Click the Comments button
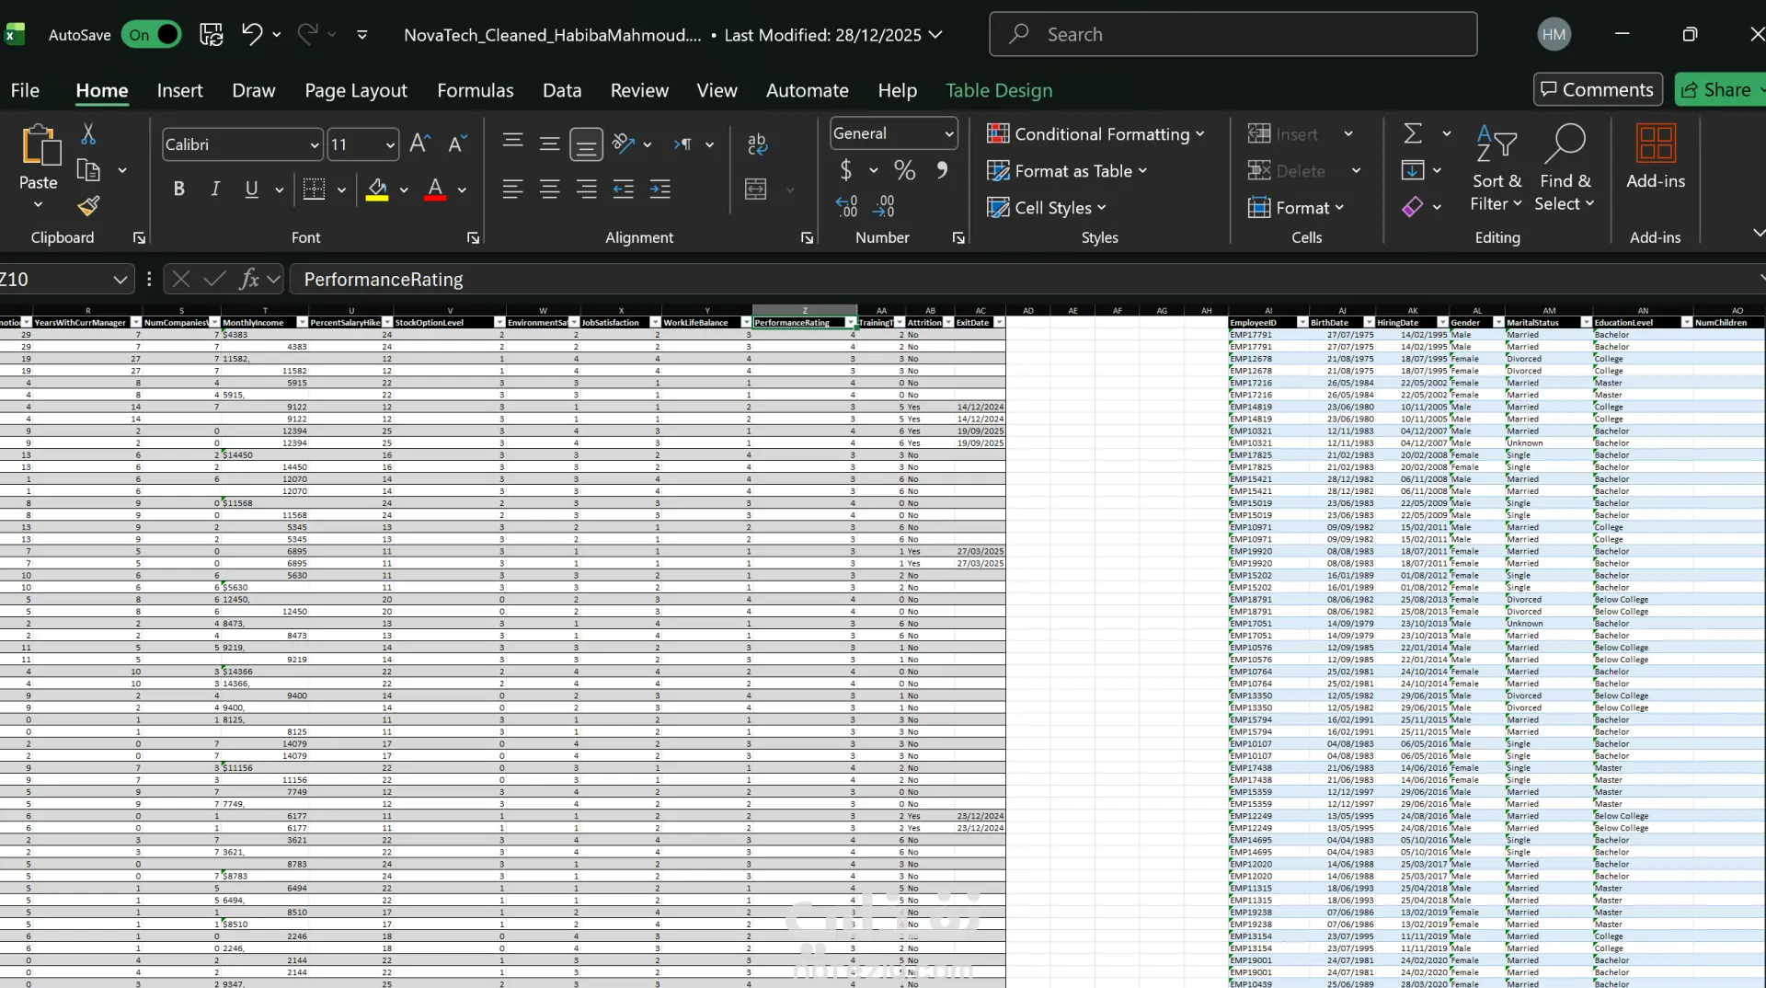 coord(1597,89)
